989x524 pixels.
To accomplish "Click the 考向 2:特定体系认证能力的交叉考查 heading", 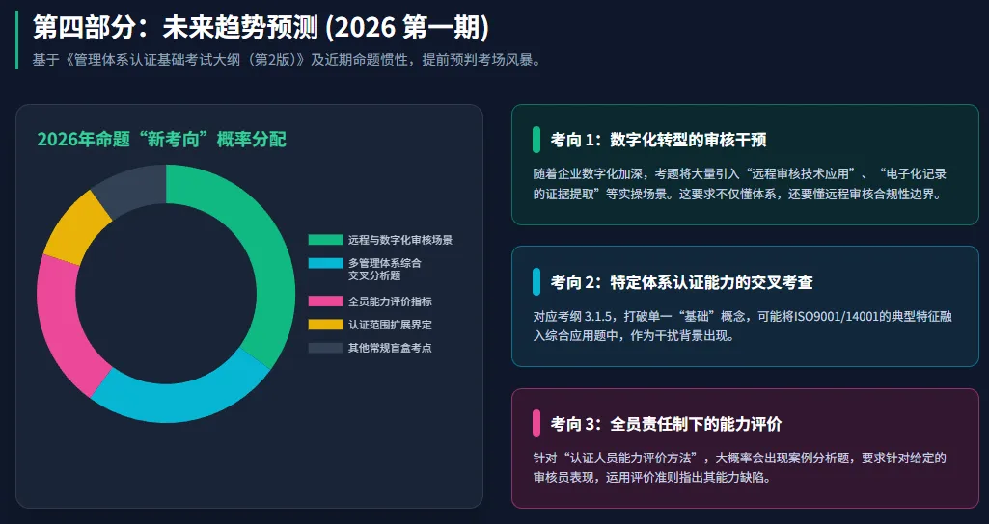I will pos(682,282).
